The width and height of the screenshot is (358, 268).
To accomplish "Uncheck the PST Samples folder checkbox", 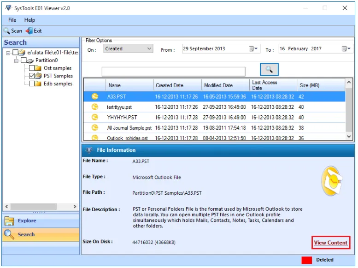I will pyautogui.click(x=32, y=76).
